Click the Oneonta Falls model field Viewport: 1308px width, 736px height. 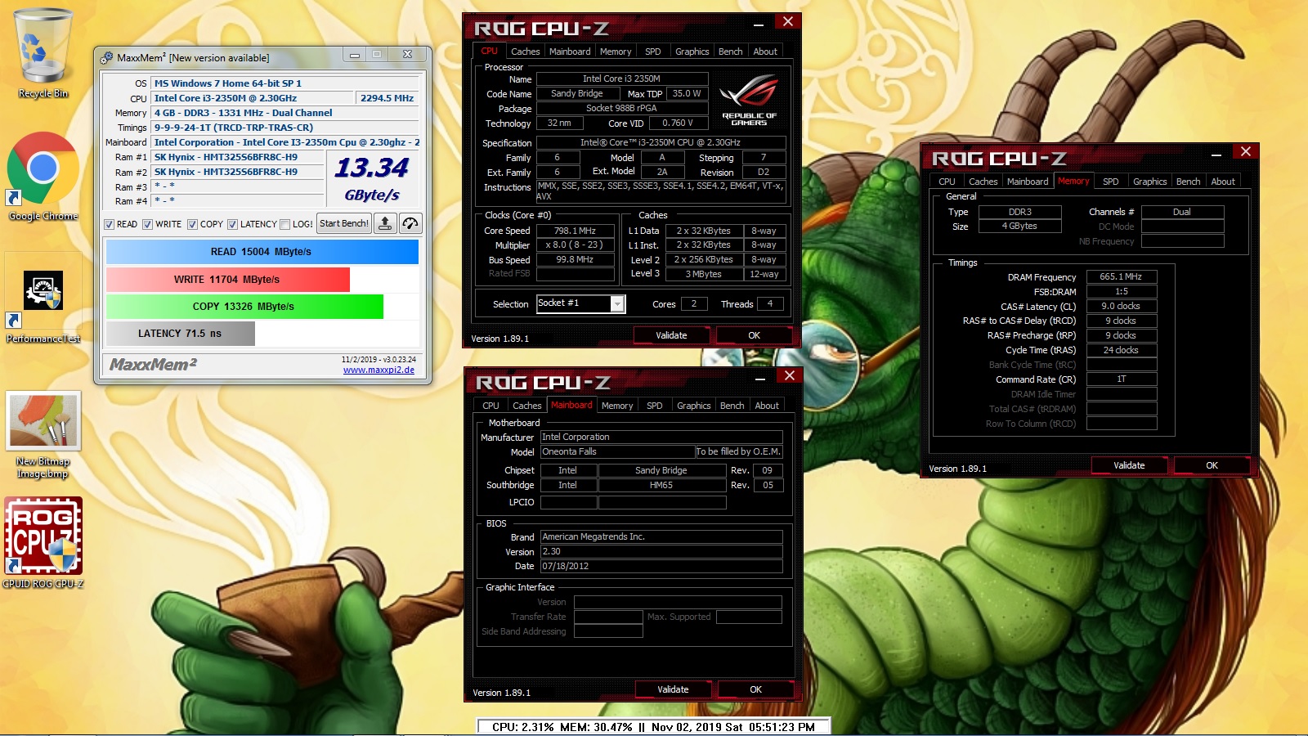(617, 451)
